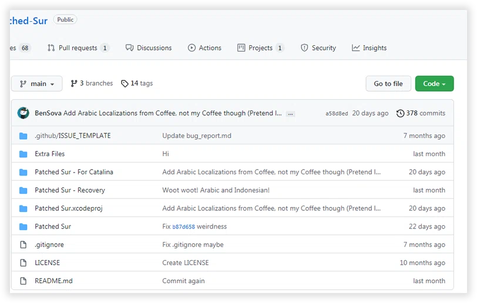Image resolution: width=477 pixels, height=303 pixels.
Task: Click the Insights graph icon
Action: click(355, 48)
